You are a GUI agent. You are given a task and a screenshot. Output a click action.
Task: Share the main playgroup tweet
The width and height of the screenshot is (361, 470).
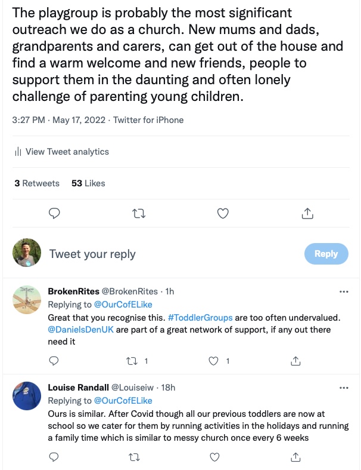pyautogui.click(x=307, y=213)
